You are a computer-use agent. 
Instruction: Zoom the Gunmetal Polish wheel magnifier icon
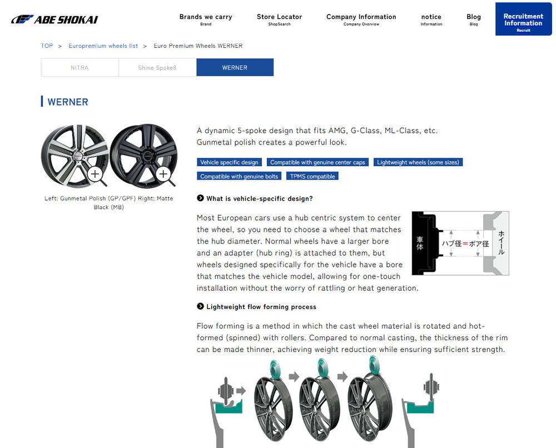[x=96, y=175]
